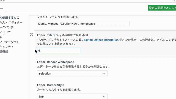Image resolution: width=176 pixels, height=99 pixels.
Task: Switch to the ユーザー (User) settings tab
Action: click(2, 9)
